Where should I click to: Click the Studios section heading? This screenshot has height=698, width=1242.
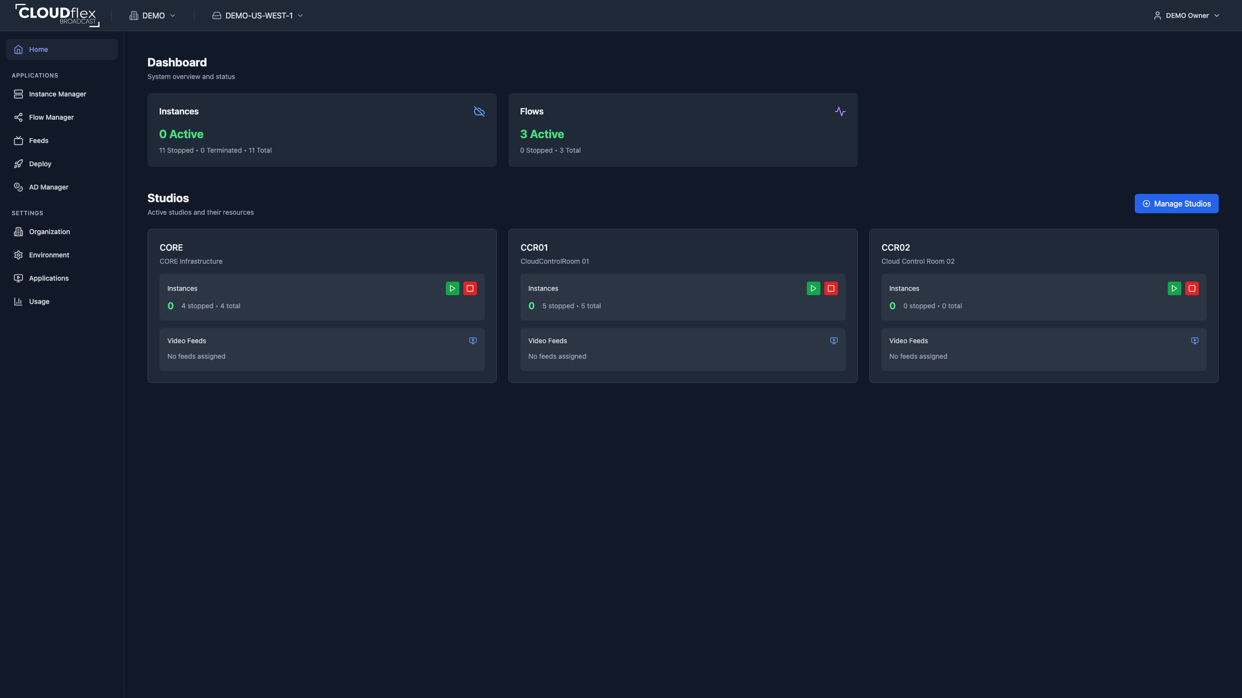[168, 198]
